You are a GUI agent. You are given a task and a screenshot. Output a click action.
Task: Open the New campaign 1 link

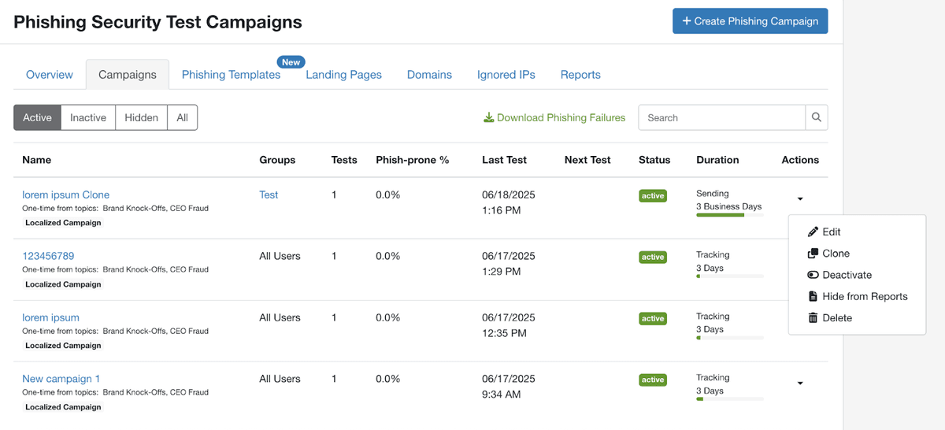click(61, 379)
